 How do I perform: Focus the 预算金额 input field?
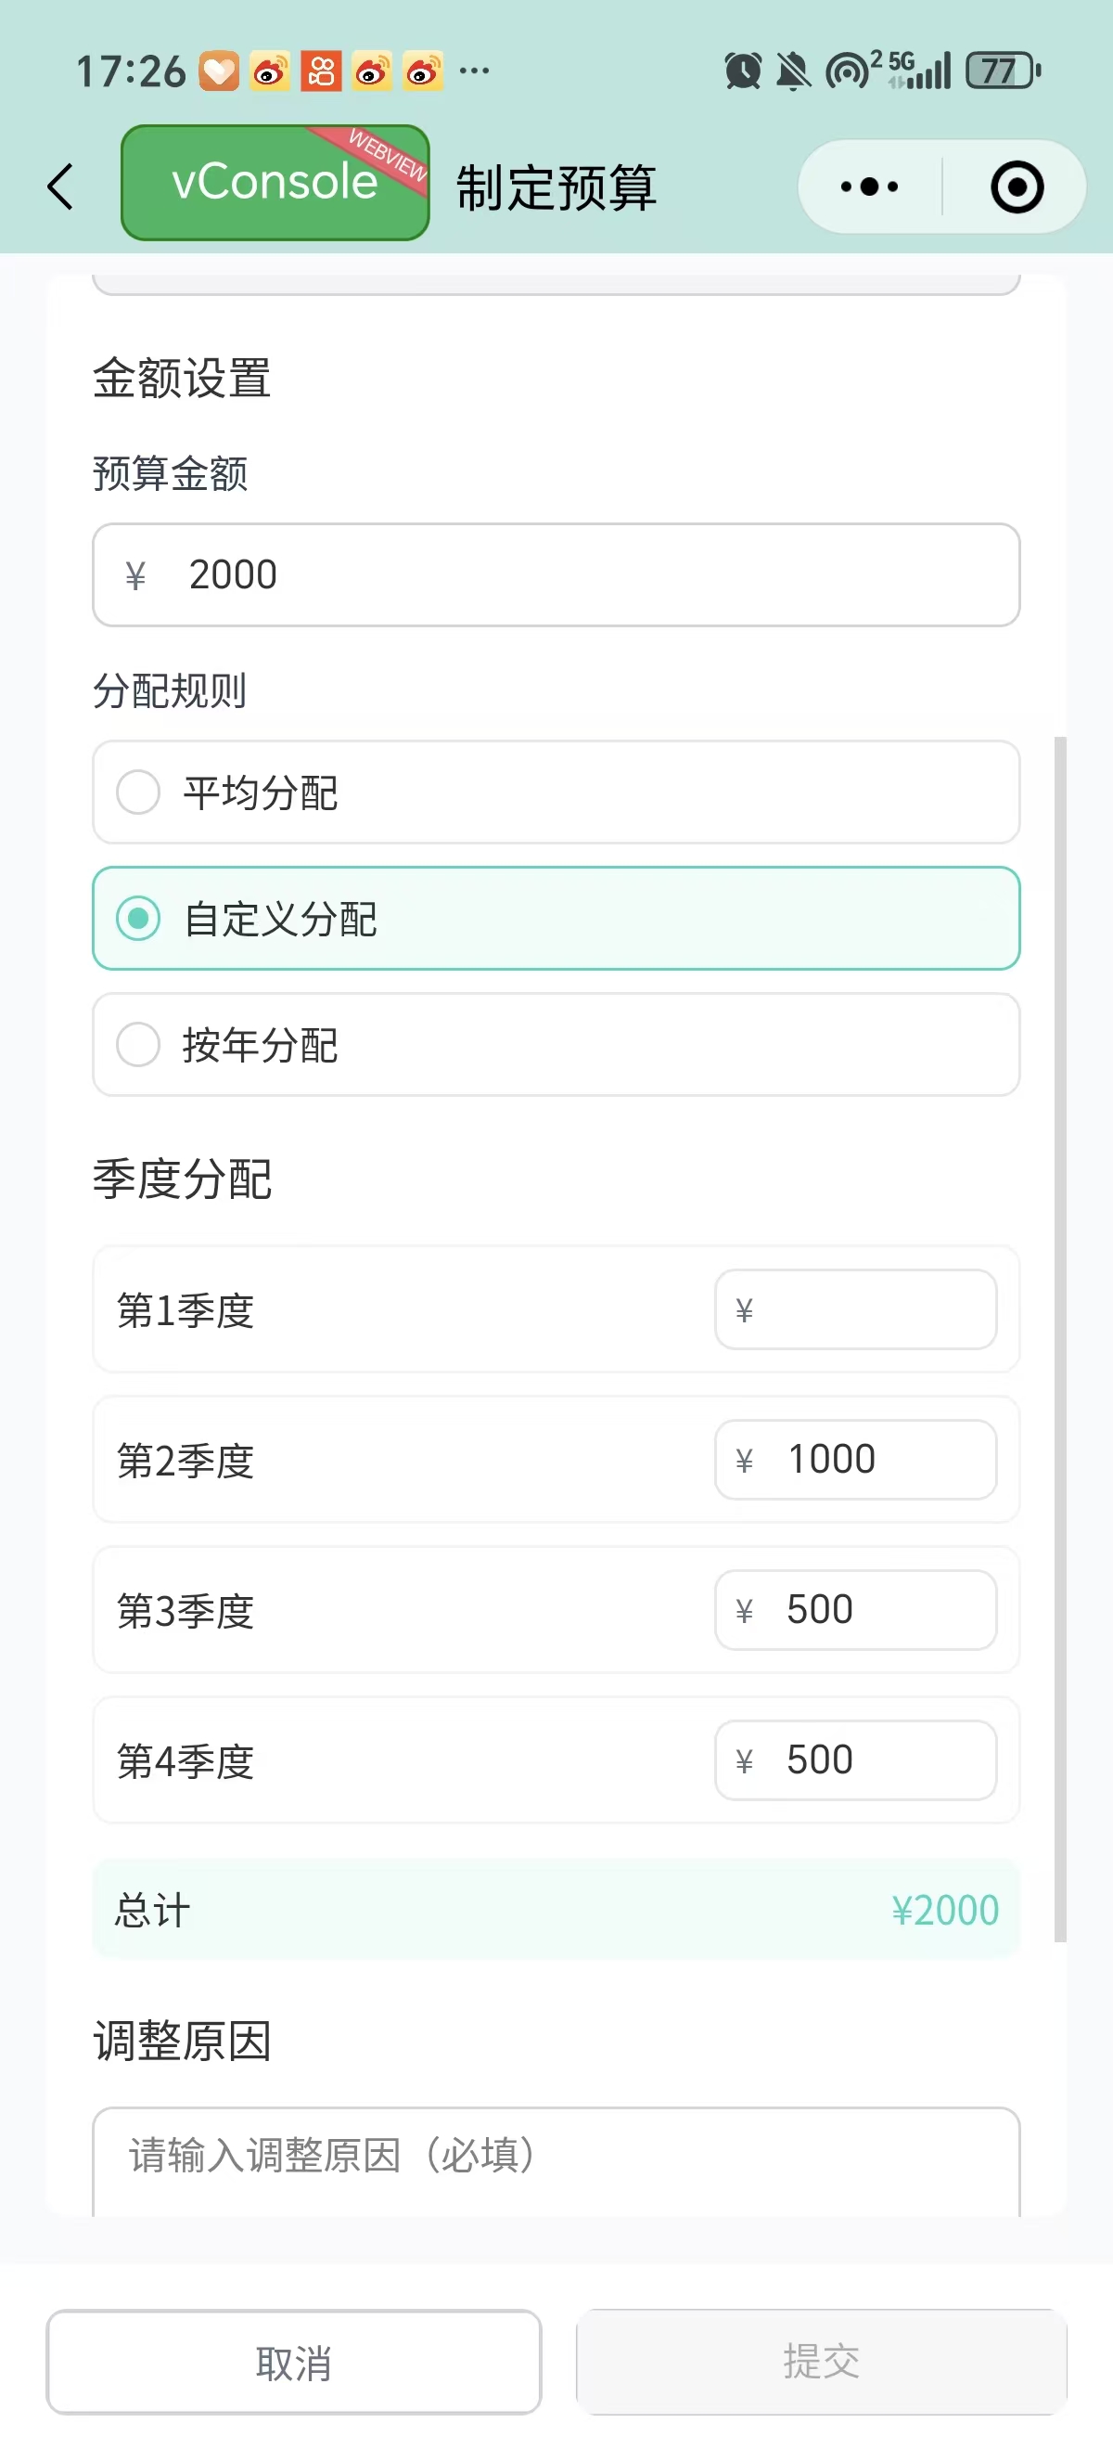click(556, 575)
